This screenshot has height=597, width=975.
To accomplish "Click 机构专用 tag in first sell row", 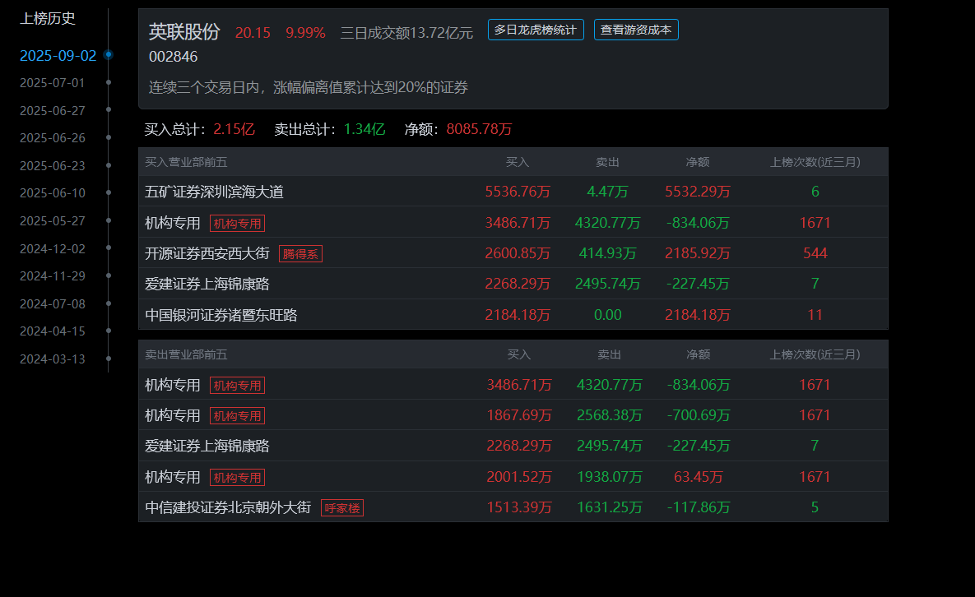I will click(237, 386).
